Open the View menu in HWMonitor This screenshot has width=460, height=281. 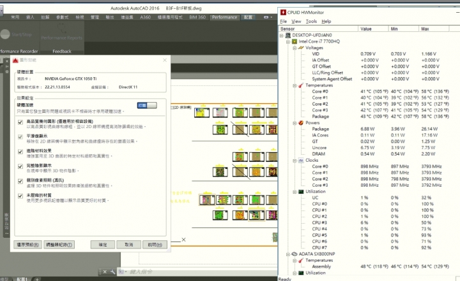click(x=296, y=22)
